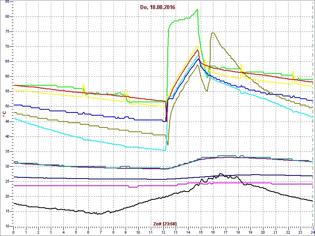Click the 60 label on temperature axis
This screenshot has height=236, width=315.
coord(7,76)
